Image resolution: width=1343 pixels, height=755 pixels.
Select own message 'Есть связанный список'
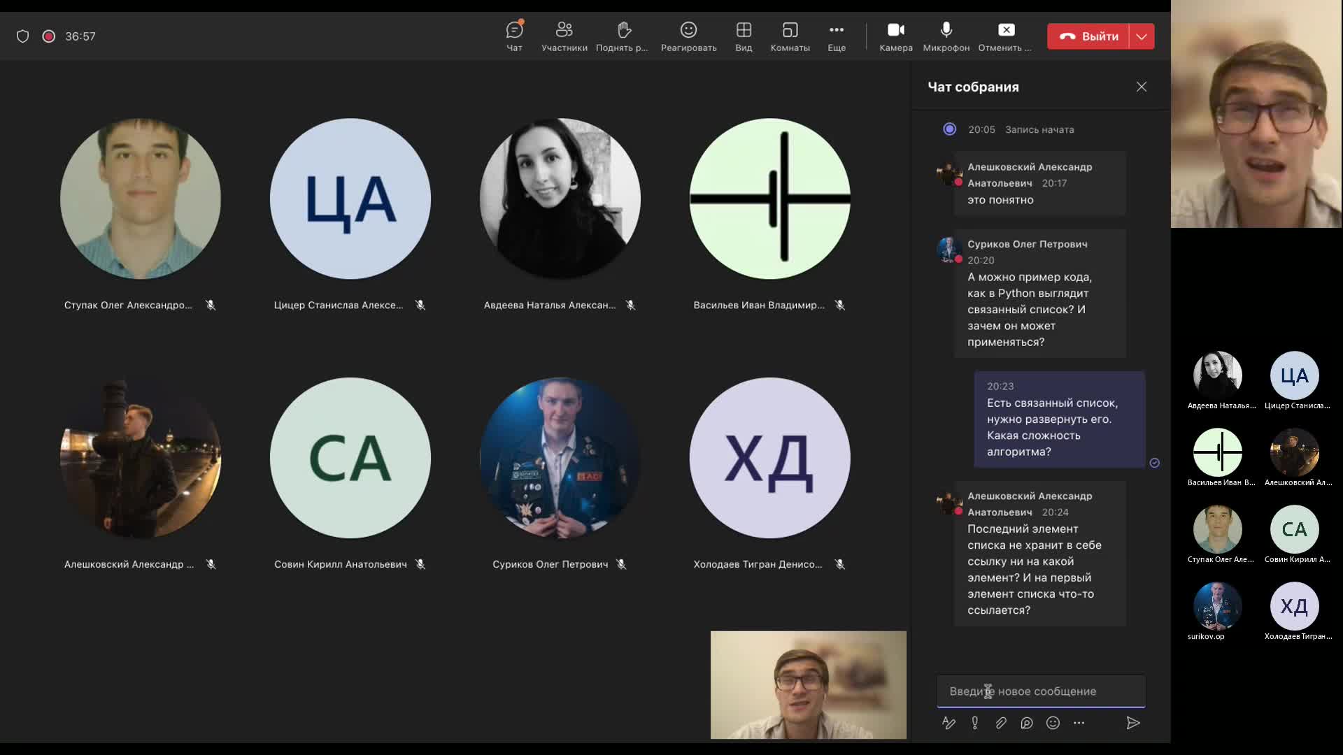(1059, 419)
